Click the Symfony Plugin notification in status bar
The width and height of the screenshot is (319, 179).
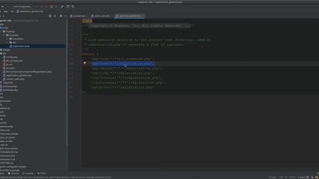56,177
